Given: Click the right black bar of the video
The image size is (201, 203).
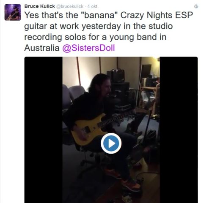Looking at the screenshot, I should click(x=179, y=130).
